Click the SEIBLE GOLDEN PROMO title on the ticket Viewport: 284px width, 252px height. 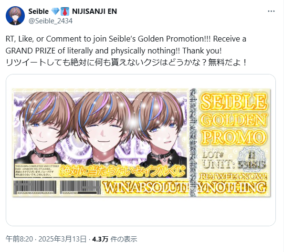(233, 119)
